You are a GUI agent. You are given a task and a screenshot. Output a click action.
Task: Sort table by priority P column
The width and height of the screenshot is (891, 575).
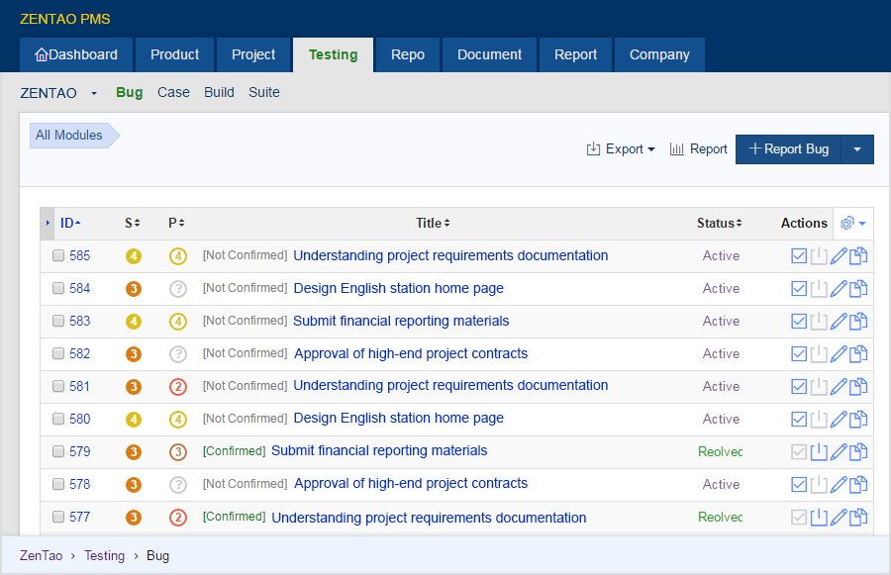(x=176, y=224)
